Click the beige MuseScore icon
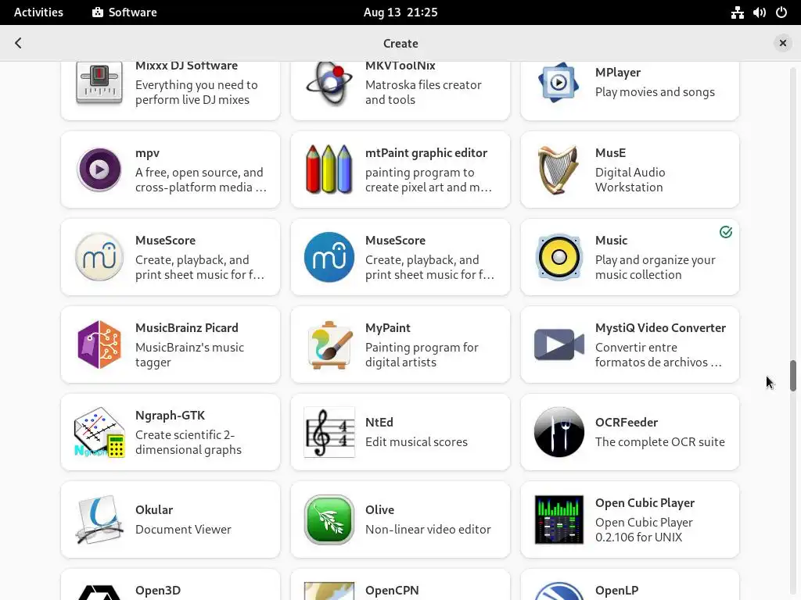801x600 pixels. pos(99,256)
